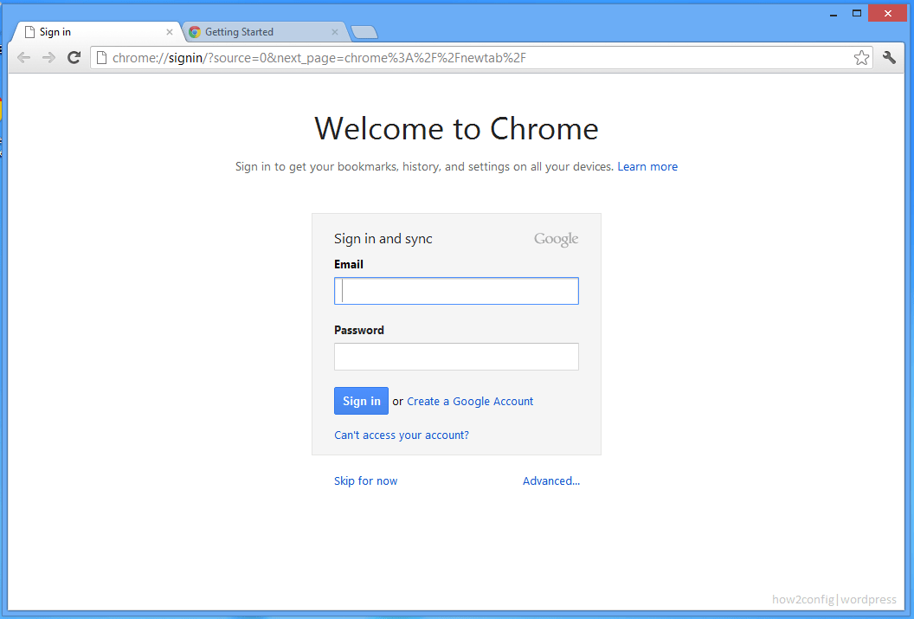
Task: Click inside the Password input field
Action: 456,356
